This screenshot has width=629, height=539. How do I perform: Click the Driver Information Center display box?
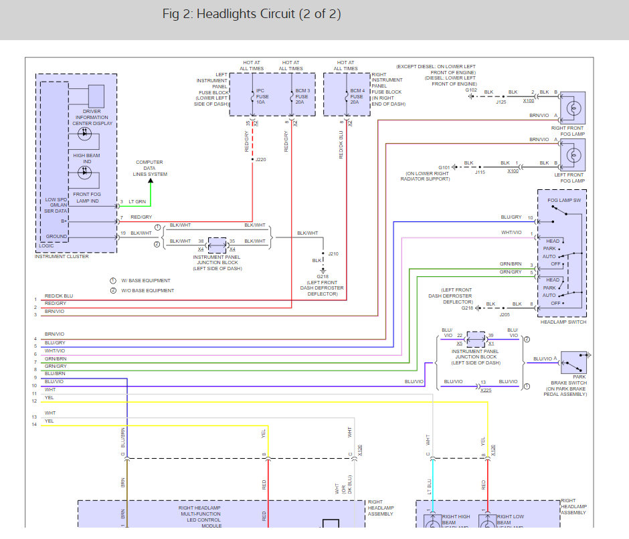click(x=96, y=96)
